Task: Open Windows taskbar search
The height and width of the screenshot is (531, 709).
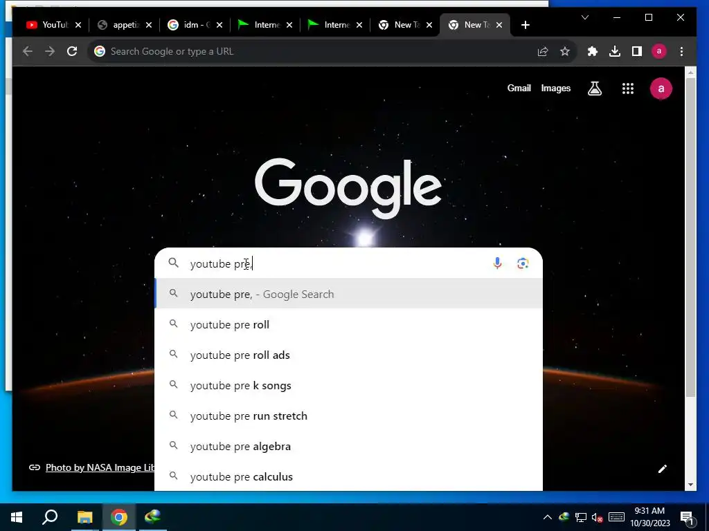Action: point(50,517)
